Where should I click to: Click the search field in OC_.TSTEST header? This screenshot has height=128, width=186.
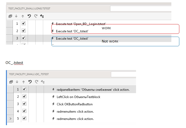click(123, 74)
